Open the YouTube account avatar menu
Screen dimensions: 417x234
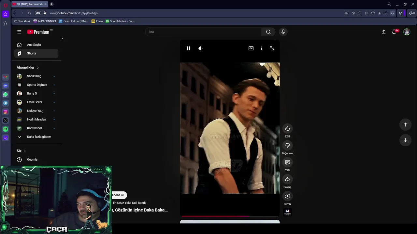pos(407,32)
